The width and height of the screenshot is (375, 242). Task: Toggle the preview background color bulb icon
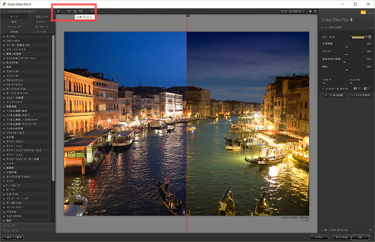pos(310,11)
